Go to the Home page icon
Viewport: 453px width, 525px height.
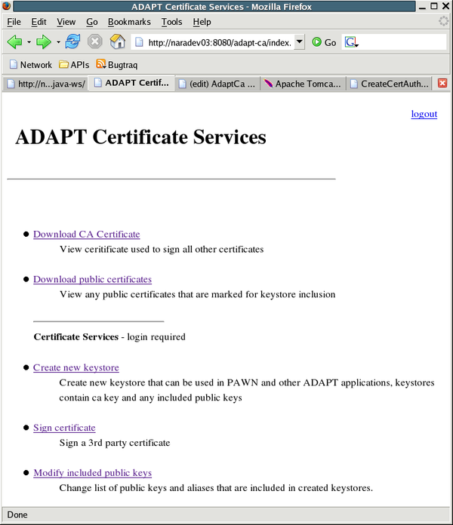pos(117,42)
